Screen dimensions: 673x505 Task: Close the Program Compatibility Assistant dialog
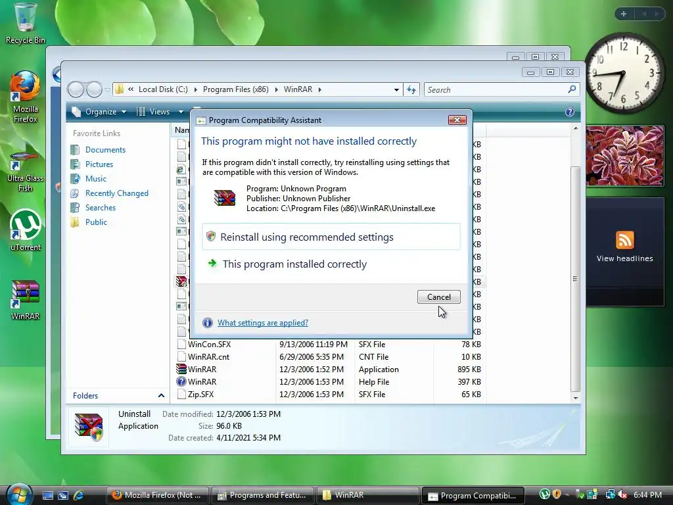pos(457,120)
